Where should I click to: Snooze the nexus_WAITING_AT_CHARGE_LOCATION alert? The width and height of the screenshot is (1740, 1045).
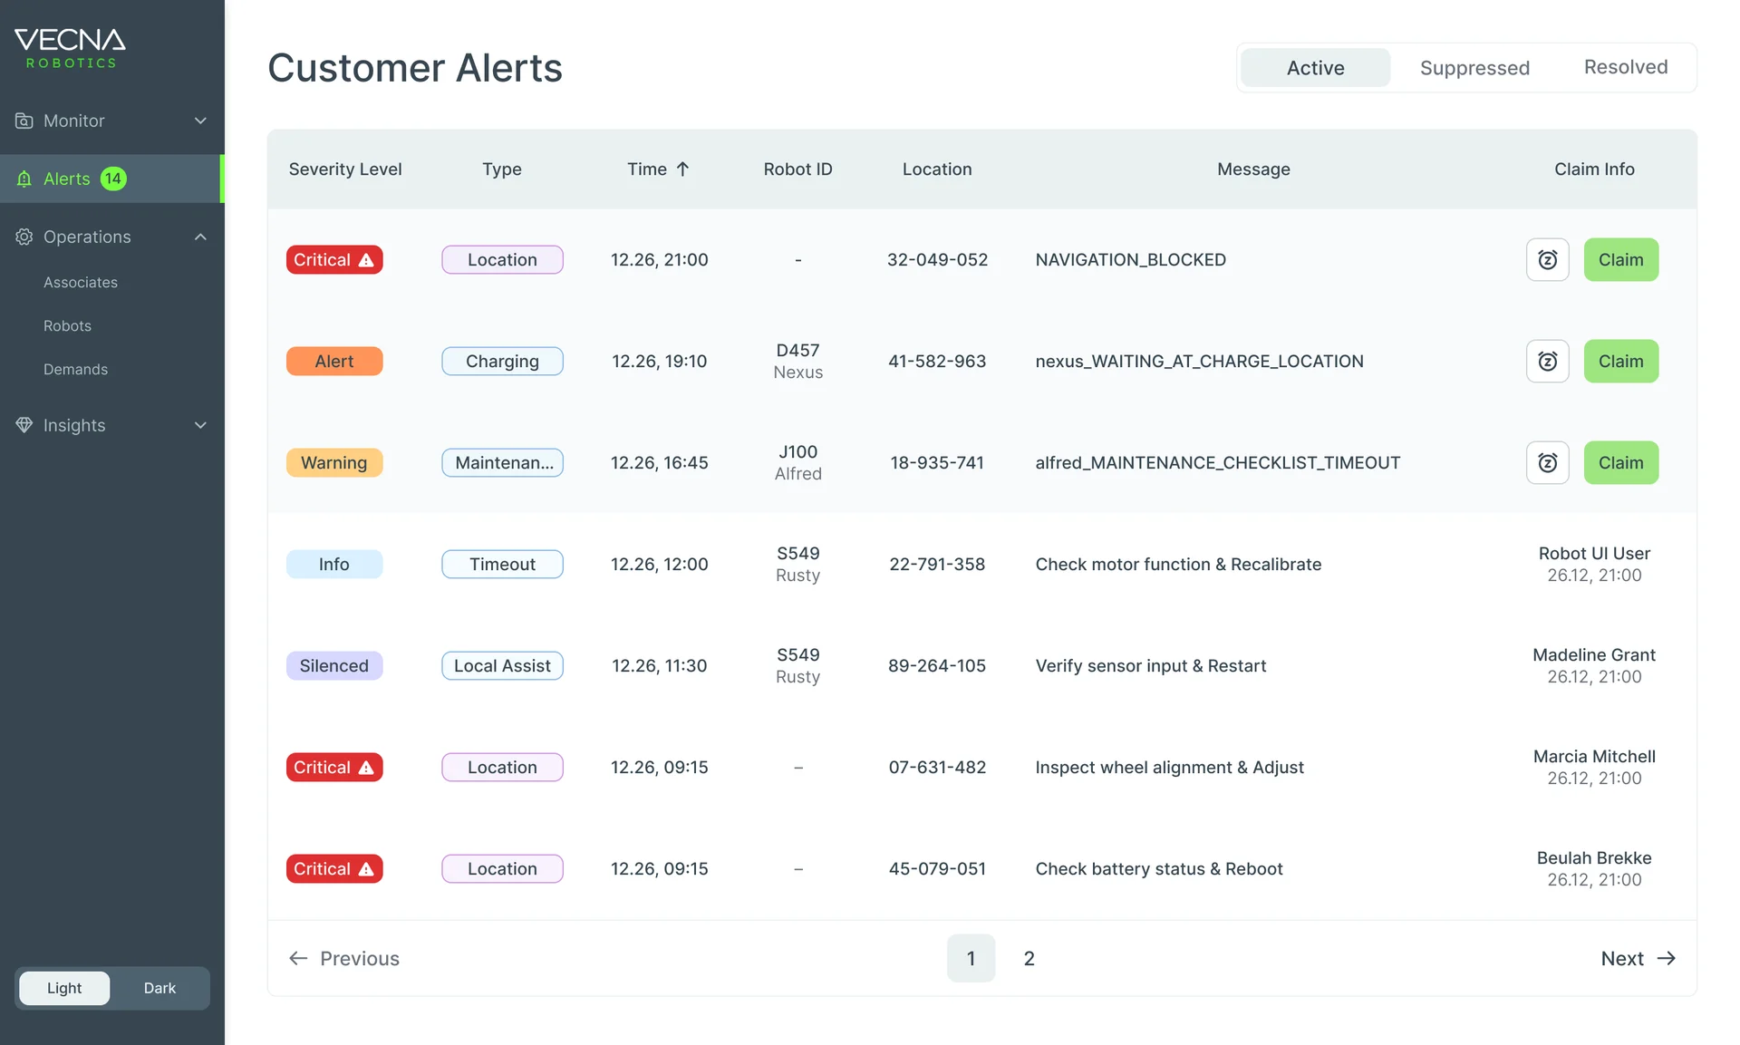tap(1547, 362)
